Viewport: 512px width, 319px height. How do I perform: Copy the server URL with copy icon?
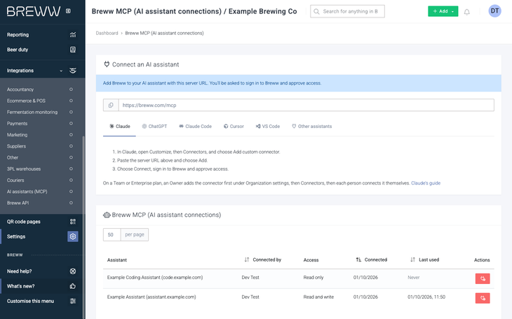tap(111, 105)
